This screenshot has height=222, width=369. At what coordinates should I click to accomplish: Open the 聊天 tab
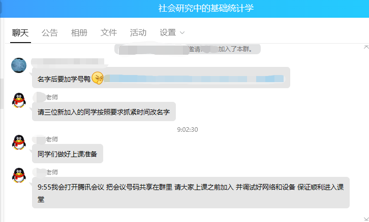(20, 32)
